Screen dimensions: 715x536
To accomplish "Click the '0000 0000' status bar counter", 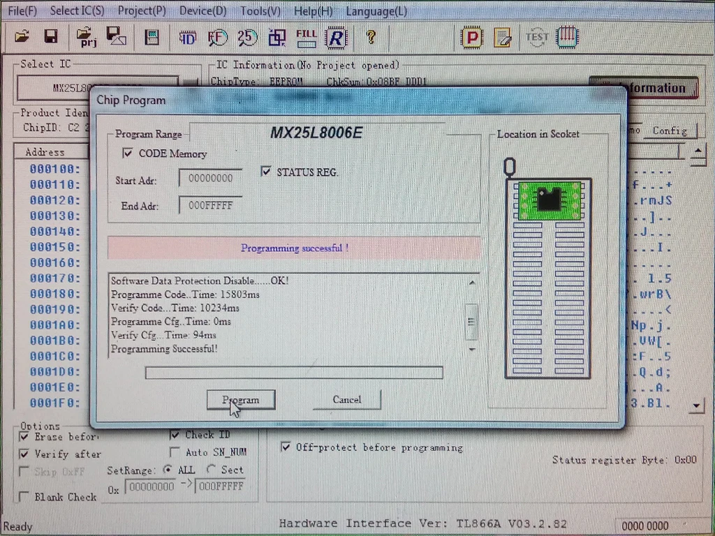I will tap(644, 526).
